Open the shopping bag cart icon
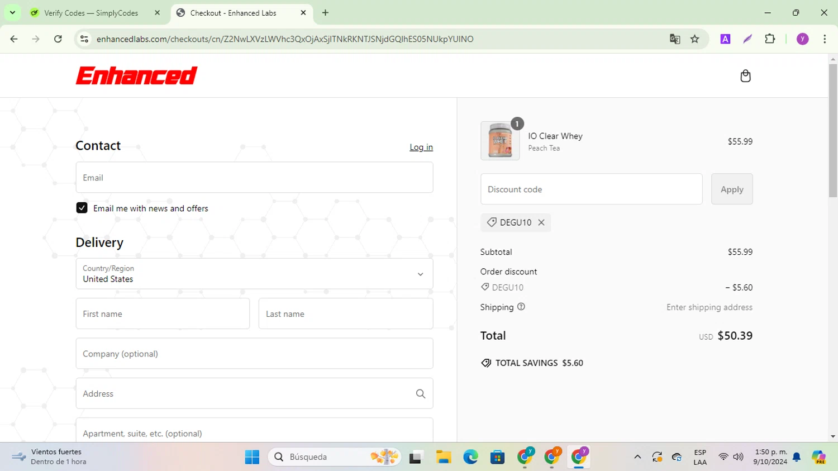 (x=745, y=76)
